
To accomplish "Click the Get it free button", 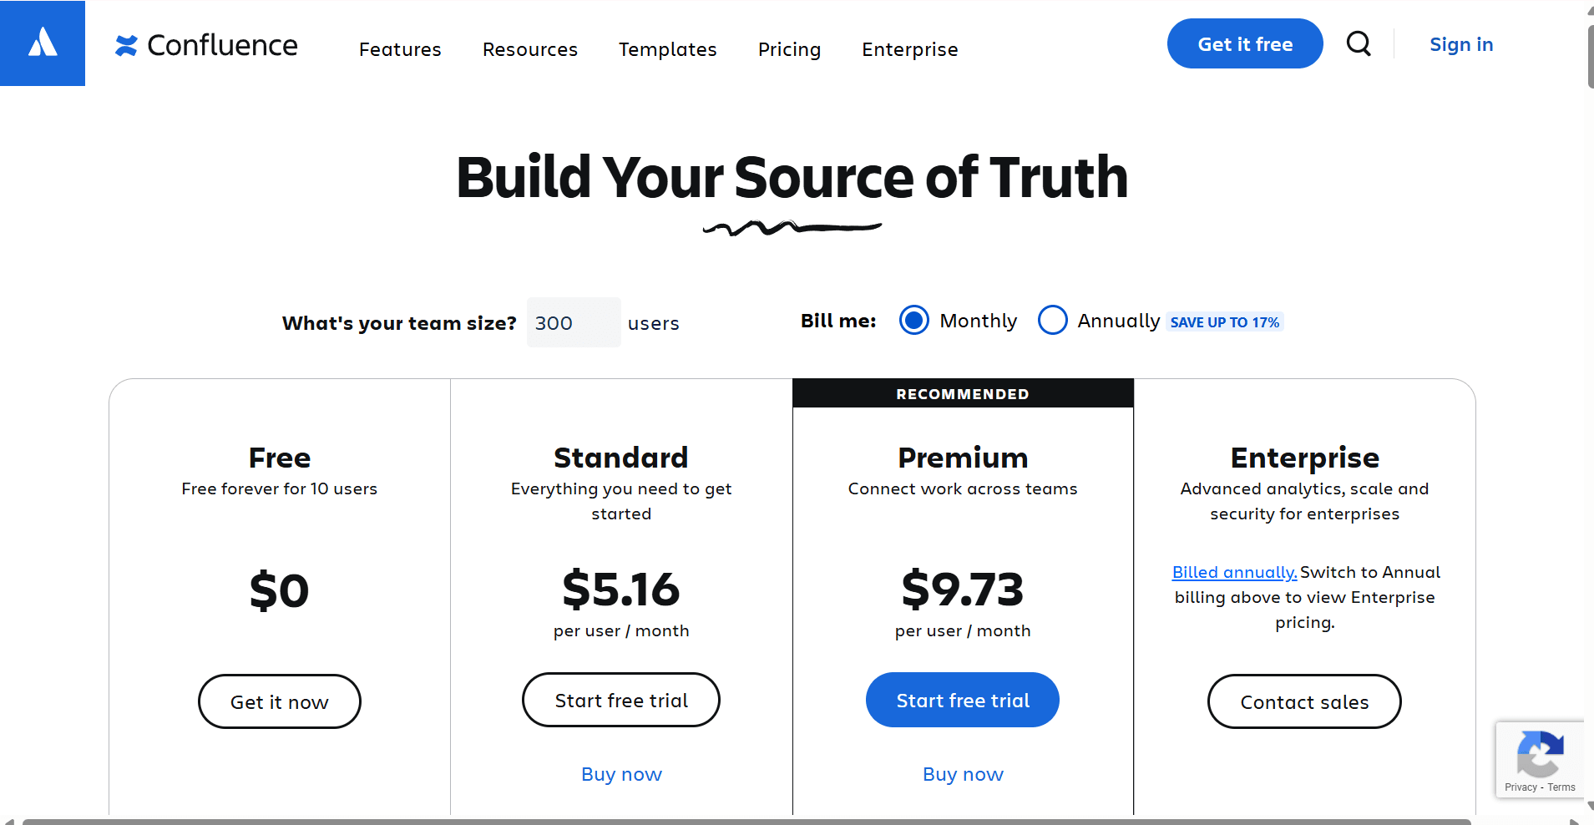I will (1244, 43).
